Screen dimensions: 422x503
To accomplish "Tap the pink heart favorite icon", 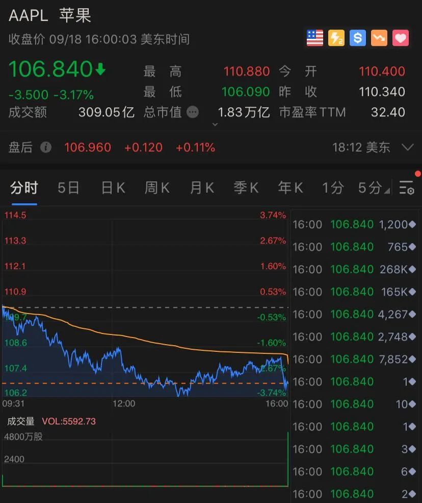I will tap(401, 38).
